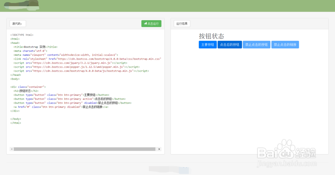Click the a href disabled link code line

pyautogui.click(x=61, y=107)
